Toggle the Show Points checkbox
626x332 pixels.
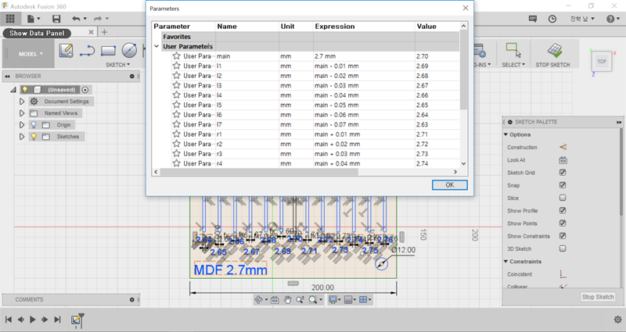563,223
